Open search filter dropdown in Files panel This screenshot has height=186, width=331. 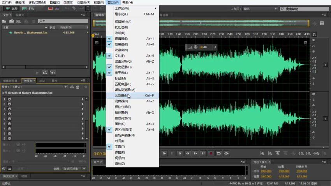point(42,21)
